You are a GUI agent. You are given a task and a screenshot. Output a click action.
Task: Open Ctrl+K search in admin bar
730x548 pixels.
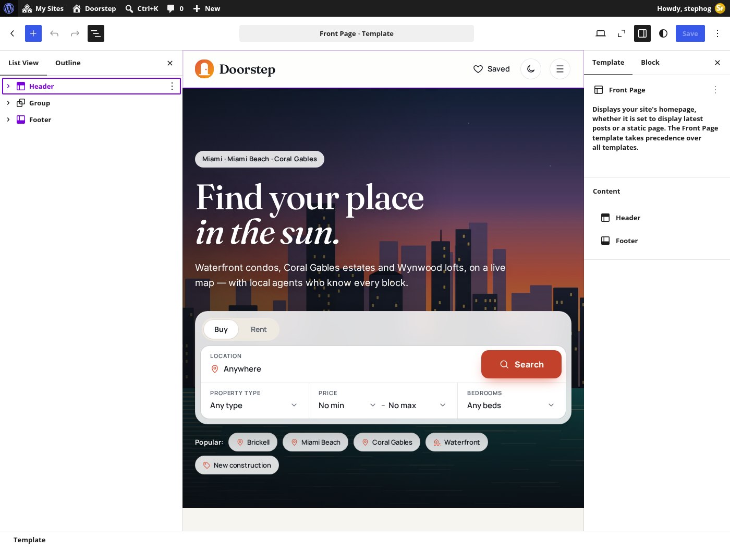pyautogui.click(x=142, y=8)
